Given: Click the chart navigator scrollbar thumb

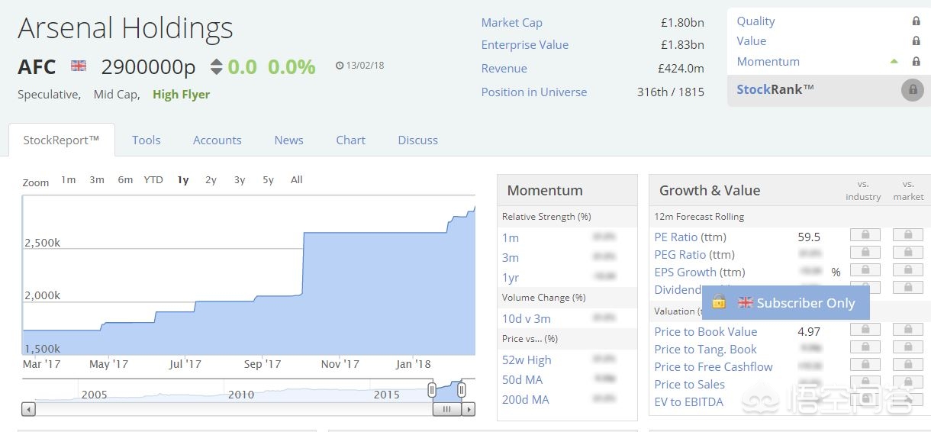Looking at the screenshot, I should [x=447, y=409].
